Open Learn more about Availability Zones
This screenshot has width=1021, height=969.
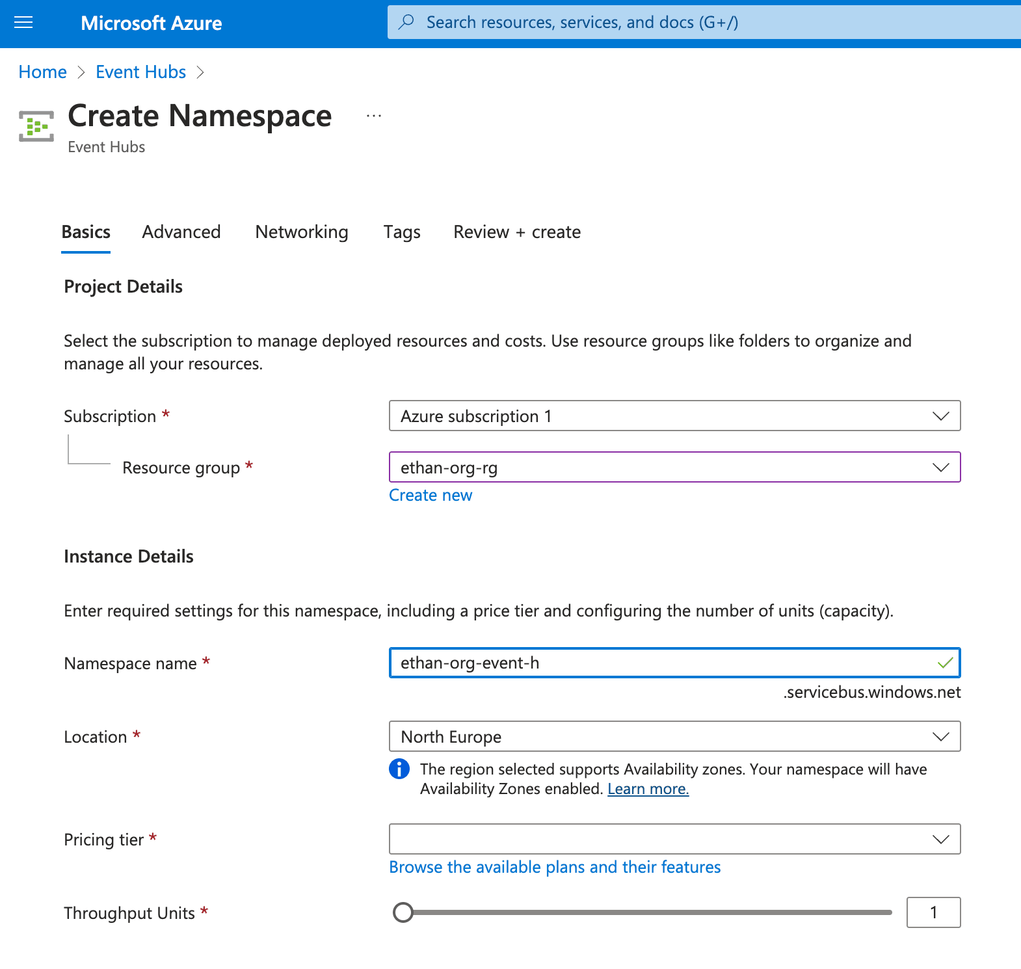point(648,789)
